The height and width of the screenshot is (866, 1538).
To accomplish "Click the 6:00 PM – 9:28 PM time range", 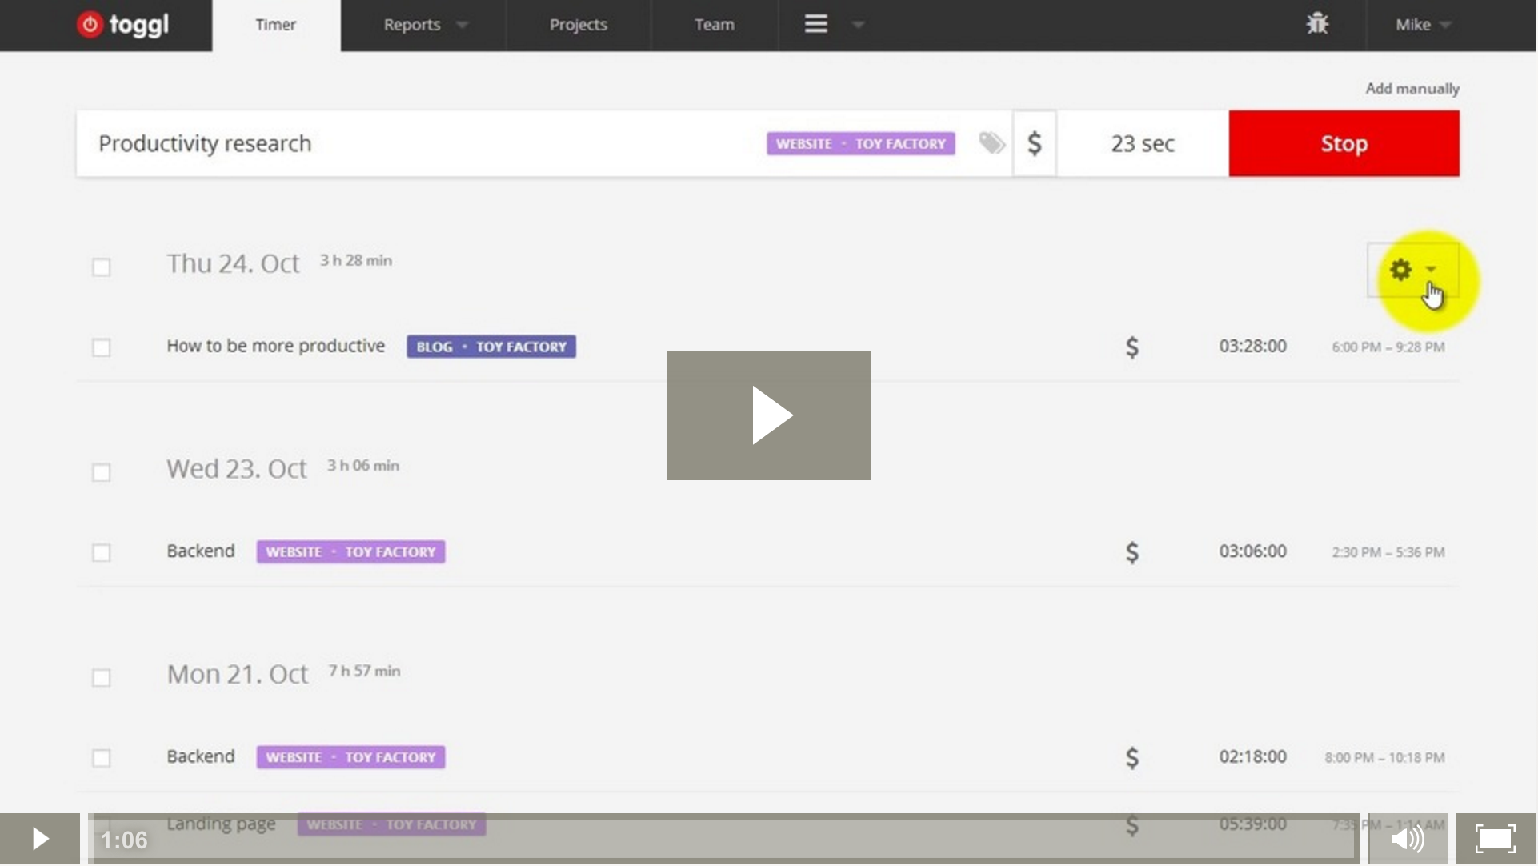I will coord(1388,347).
